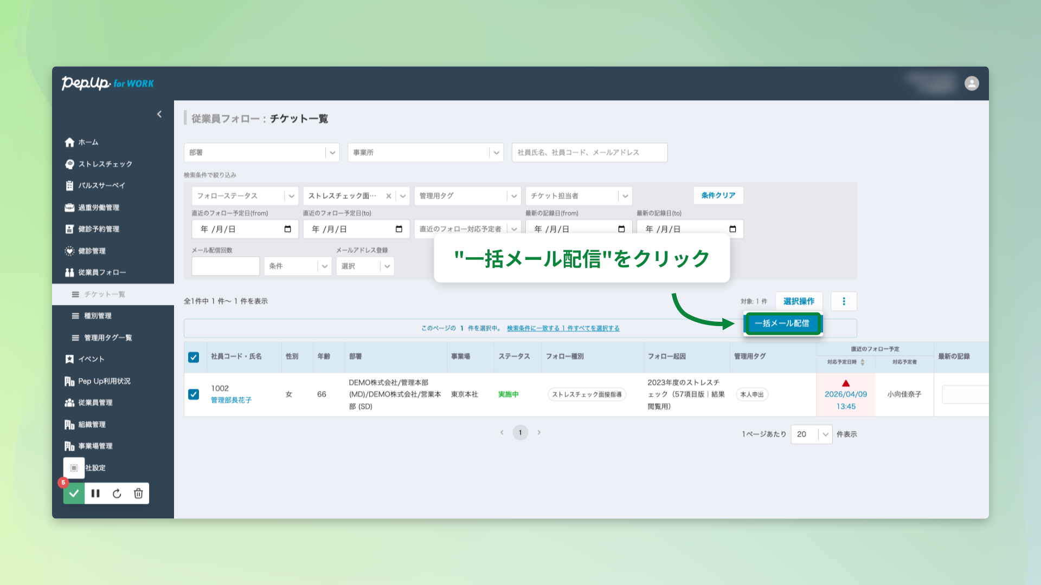Click the イベント flag icon

coord(69,359)
